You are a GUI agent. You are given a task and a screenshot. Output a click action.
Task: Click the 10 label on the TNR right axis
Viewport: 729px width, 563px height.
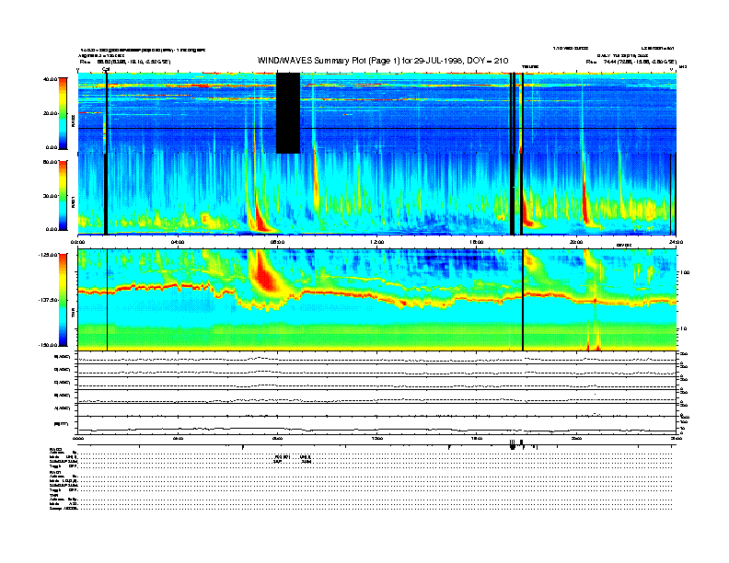[x=683, y=328]
